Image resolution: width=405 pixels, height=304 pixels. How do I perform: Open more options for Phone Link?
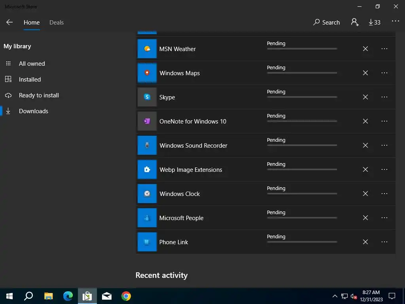384,242
